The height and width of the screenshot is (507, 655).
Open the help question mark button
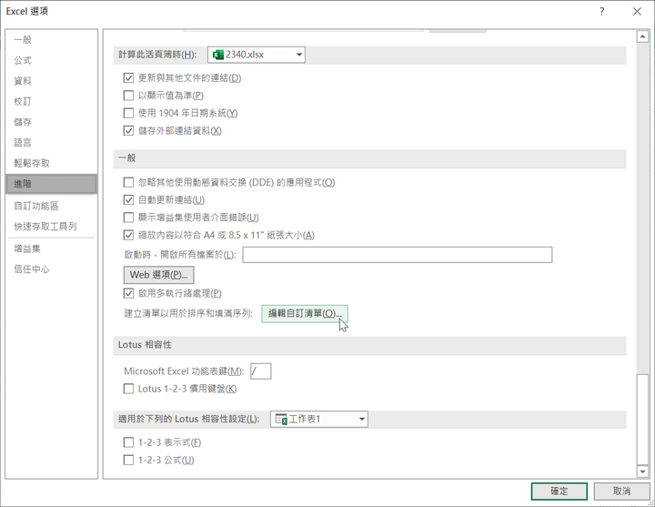click(x=601, y=11)
